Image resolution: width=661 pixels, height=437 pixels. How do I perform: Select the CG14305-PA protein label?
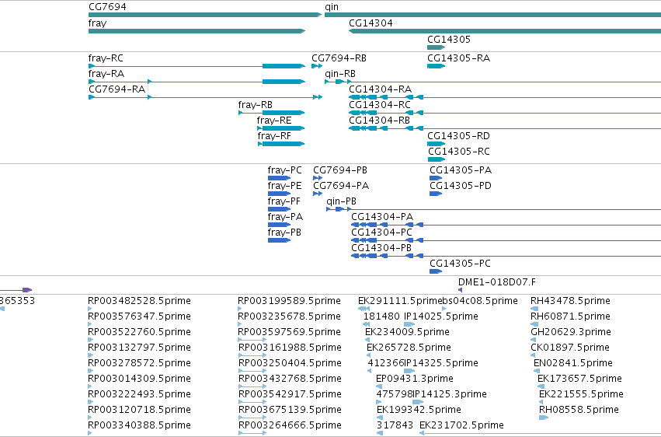(461, 170)
